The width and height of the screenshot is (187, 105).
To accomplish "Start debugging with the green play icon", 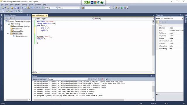I will 43,8.
